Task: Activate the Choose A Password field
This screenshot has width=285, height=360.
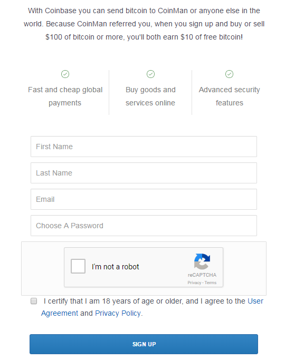Action: (144, 226)
